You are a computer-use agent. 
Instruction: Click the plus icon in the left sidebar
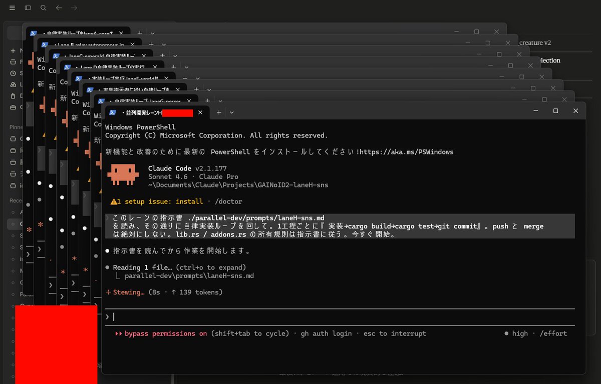tap(13, 51)
